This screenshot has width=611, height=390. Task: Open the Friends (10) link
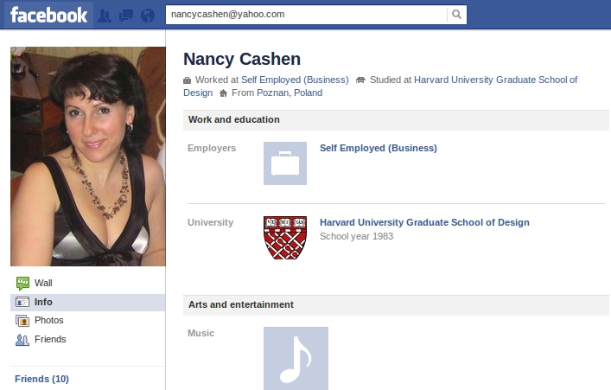(x=41, y=379)
